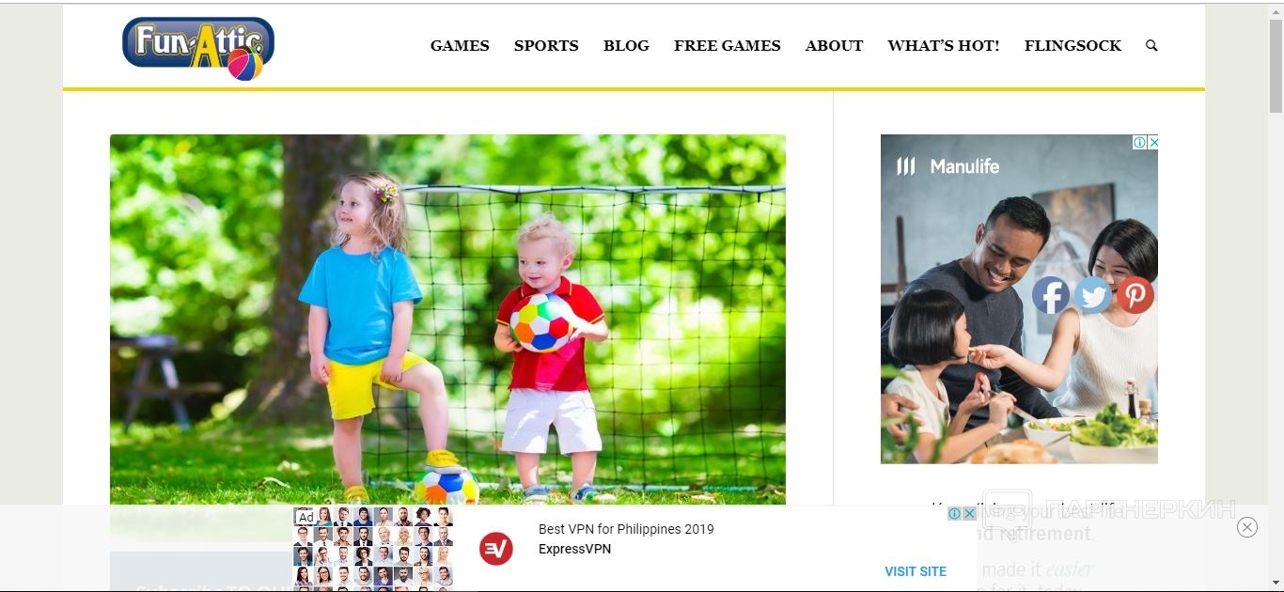Visit the ABOUT page
1284x592 pixels.
tap(834, 45)
